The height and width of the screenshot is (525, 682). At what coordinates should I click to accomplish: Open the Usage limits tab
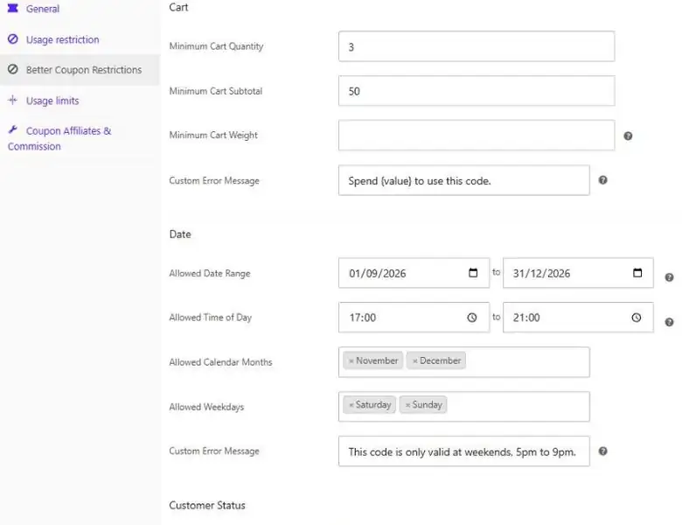(52, 101)
